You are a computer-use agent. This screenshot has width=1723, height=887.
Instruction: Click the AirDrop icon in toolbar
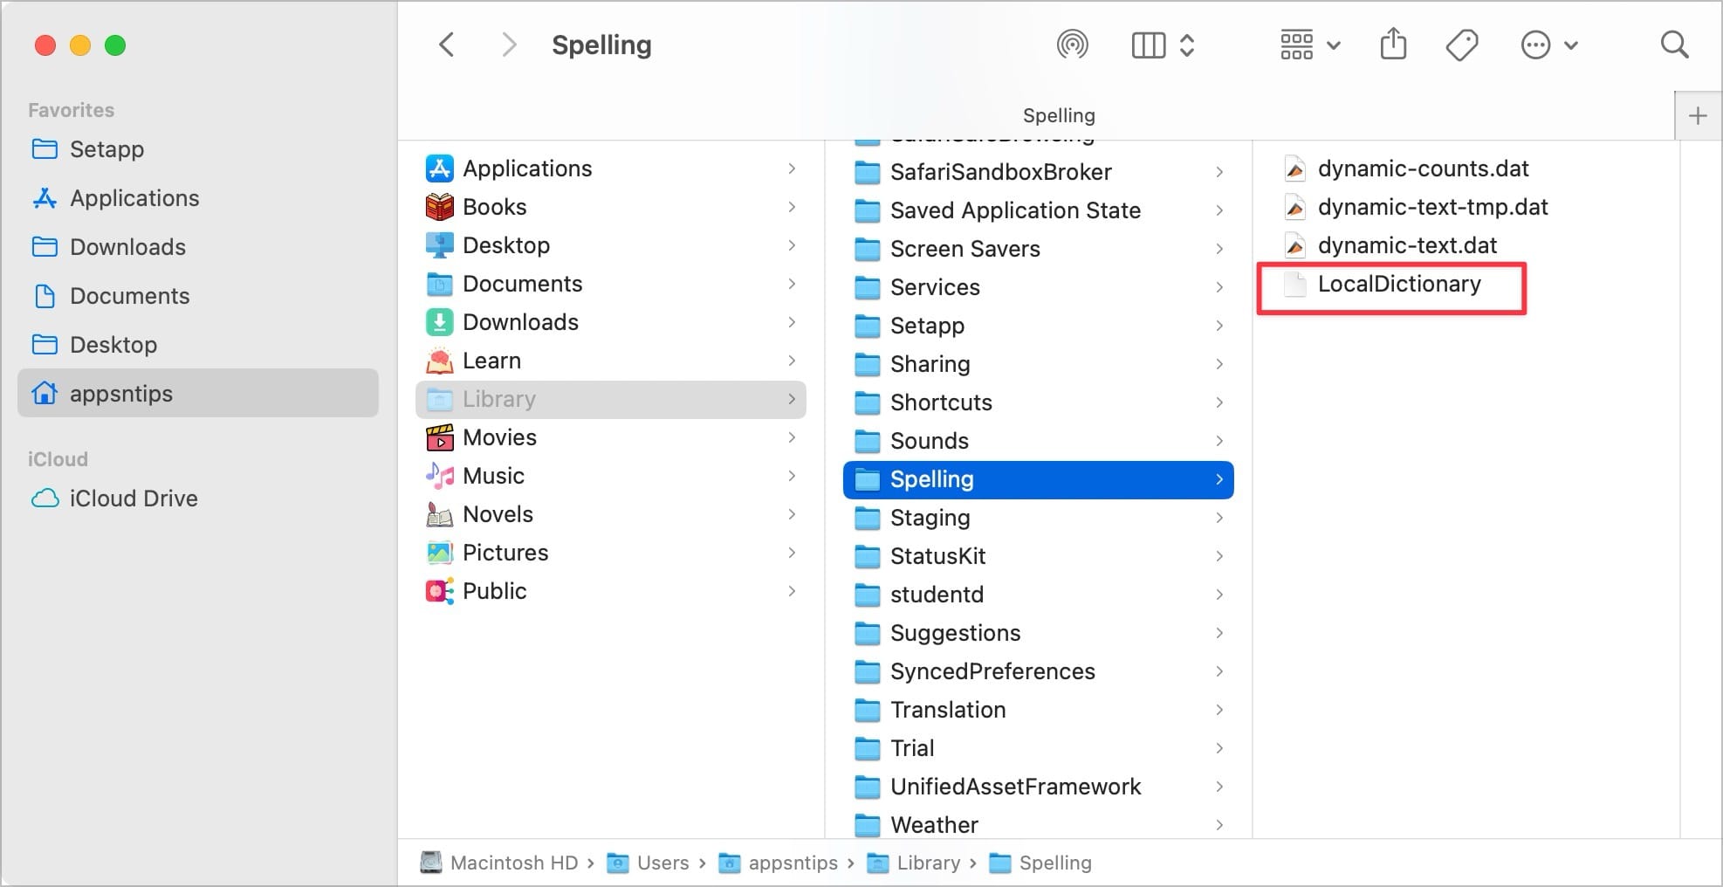1072,45
